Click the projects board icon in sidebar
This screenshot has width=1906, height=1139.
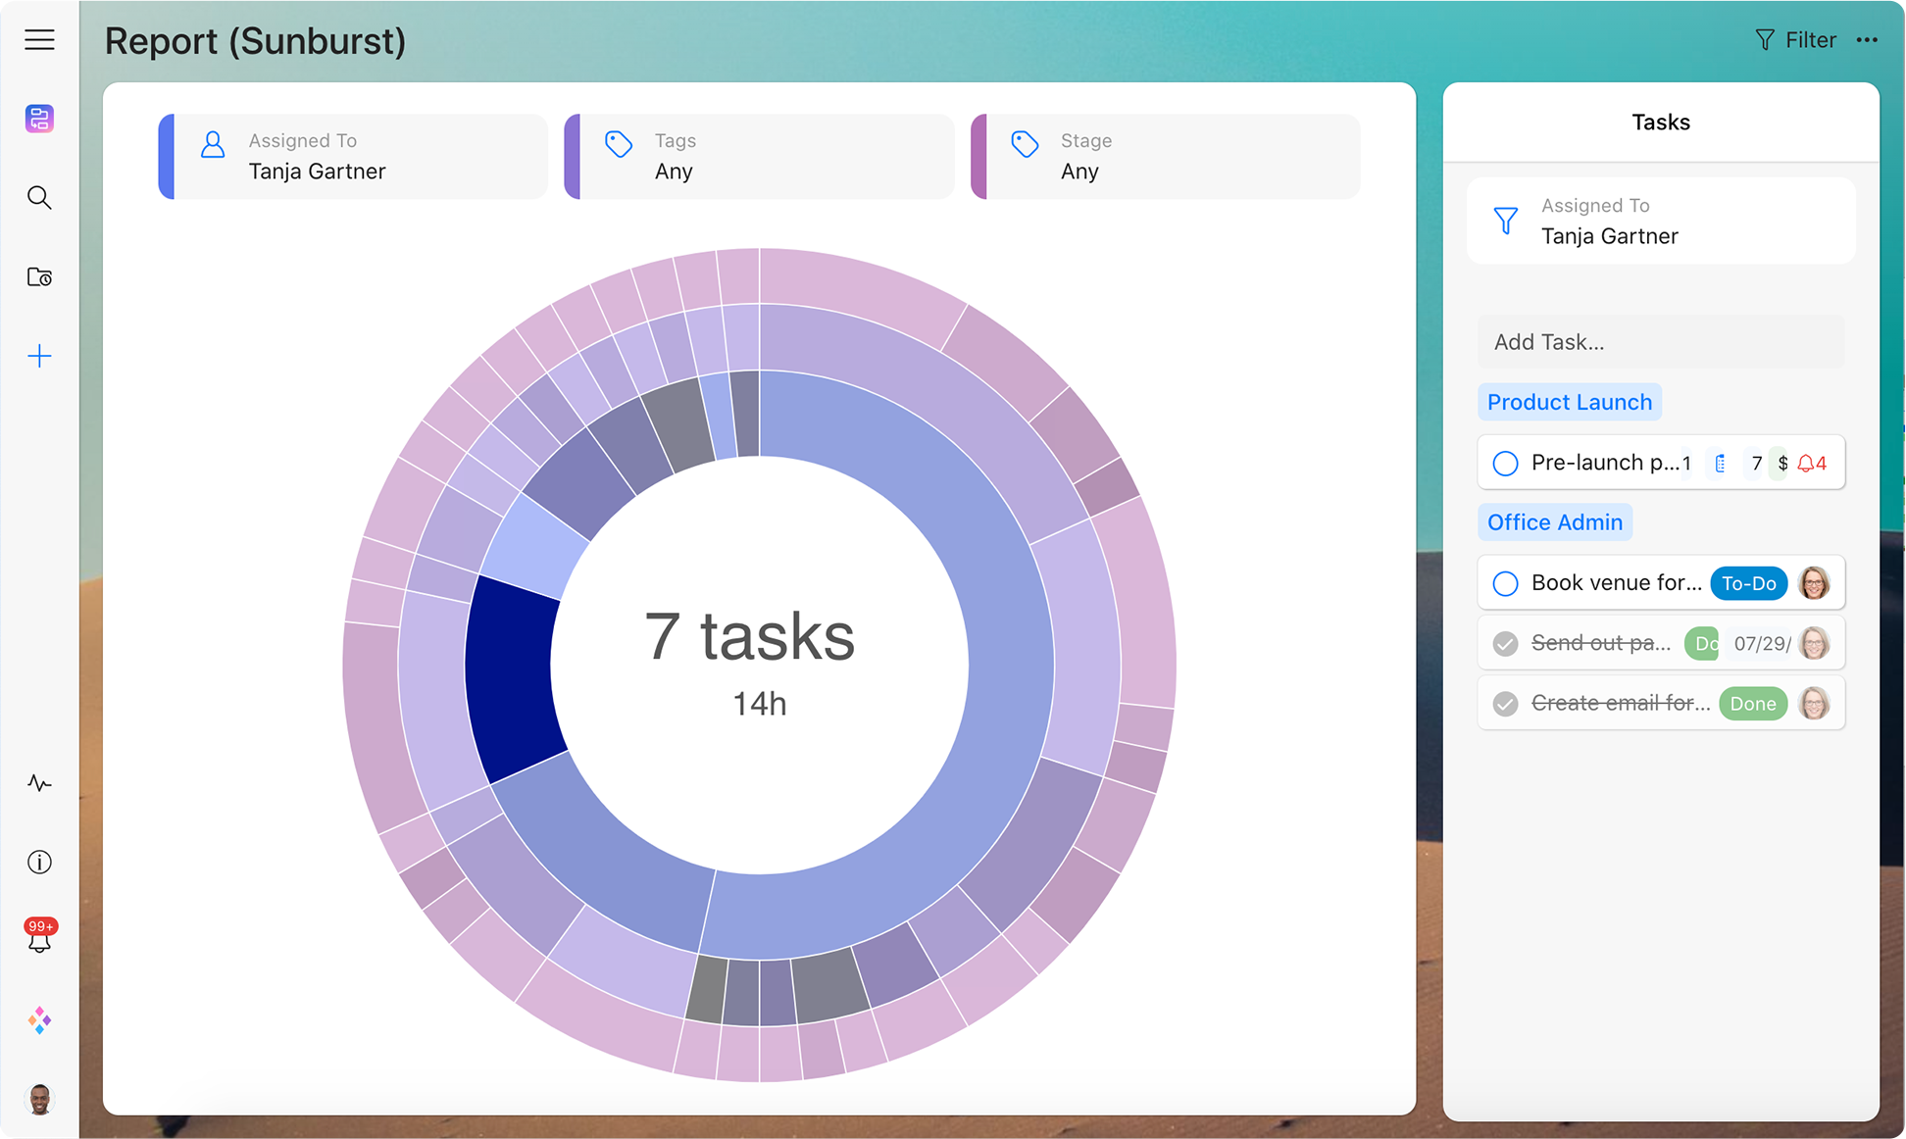pyautogui.click(x=39, y=119)
